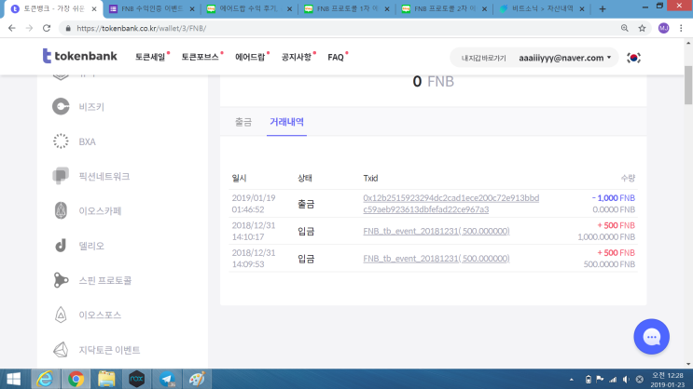Open File Explorer from taskbar

click(x=106, y=379)
